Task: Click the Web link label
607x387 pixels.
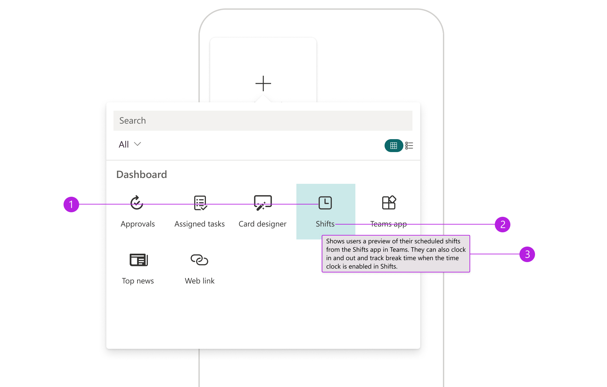Action: pos(200,281)
